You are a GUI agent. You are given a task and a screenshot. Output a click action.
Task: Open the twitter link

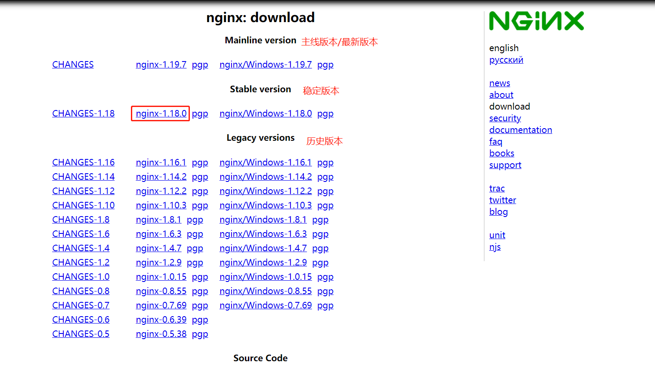tap(502, 200)
